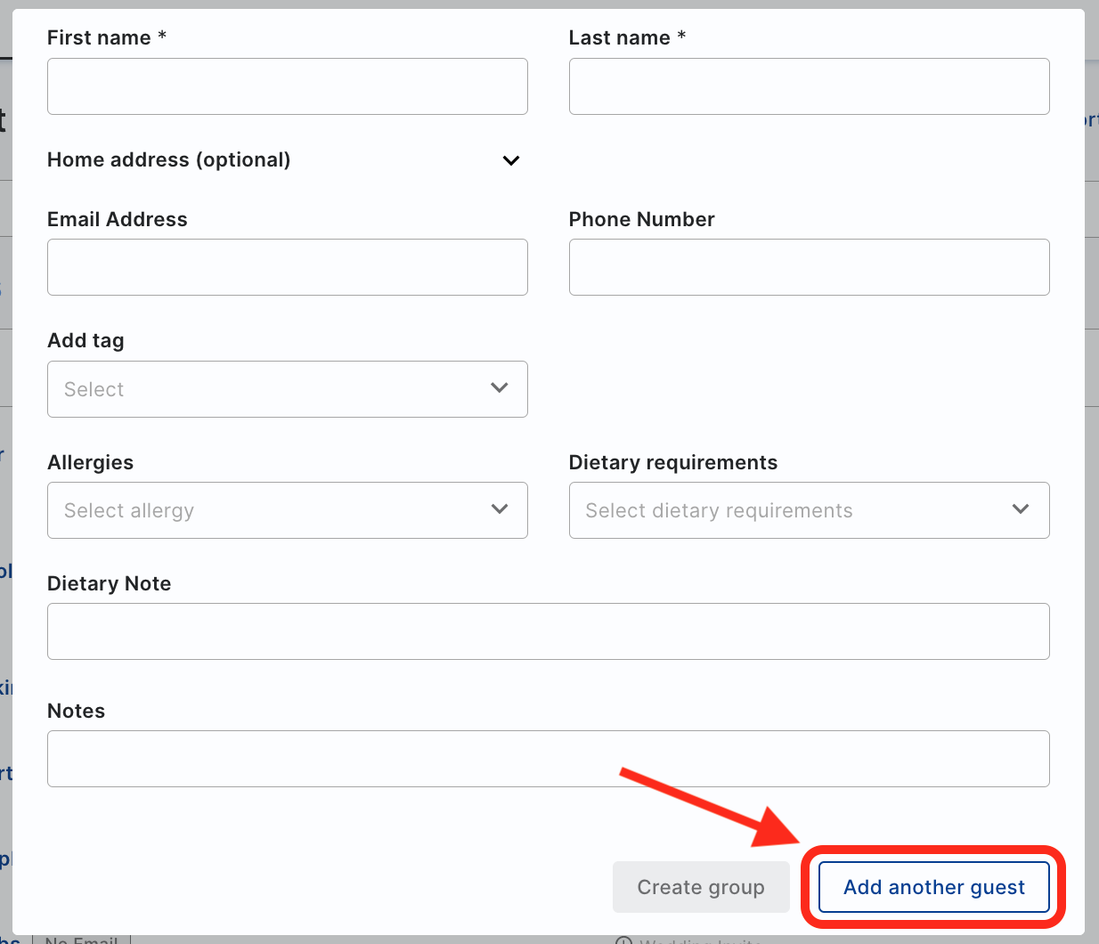The height and width of the screenshot is (944, 1099).
Task: Click the Add another guest button
Action: click(x=934, y=887)
